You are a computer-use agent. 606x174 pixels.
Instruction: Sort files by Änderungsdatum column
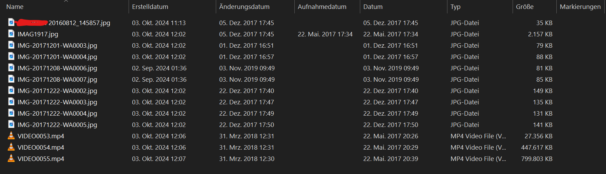pos(244,7)
